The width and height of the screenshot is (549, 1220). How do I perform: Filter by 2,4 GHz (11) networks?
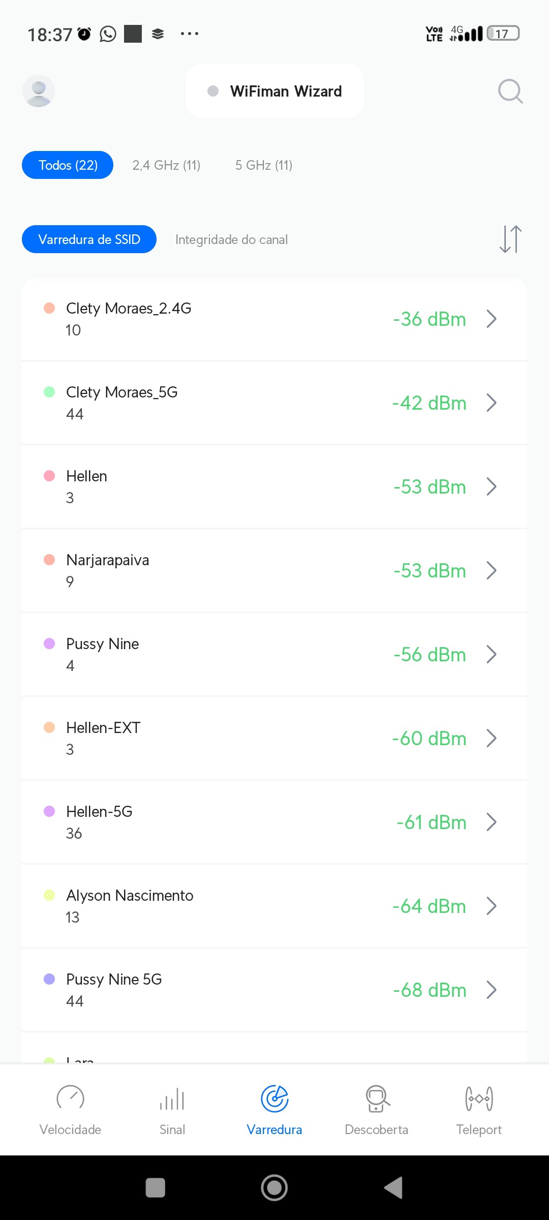point(166,165)
